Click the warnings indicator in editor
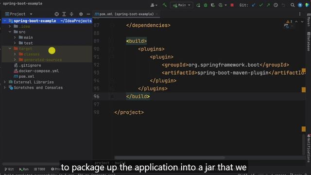This screenshot has width=311, height=175. [x=289, y=21]
